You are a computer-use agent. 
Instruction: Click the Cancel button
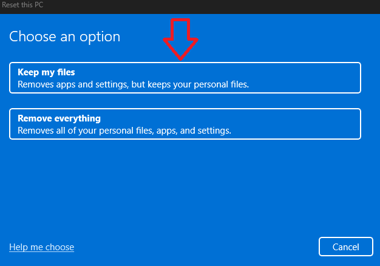(346, 247)
